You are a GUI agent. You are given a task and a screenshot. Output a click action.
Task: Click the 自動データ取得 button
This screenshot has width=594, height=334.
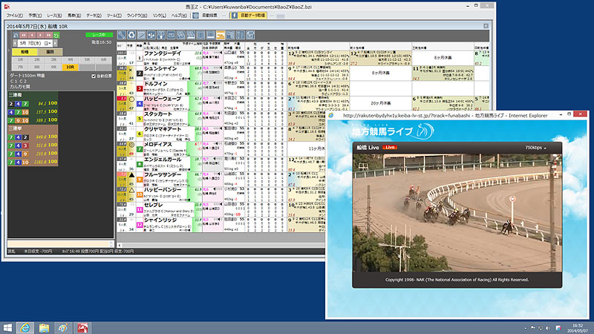249,16
